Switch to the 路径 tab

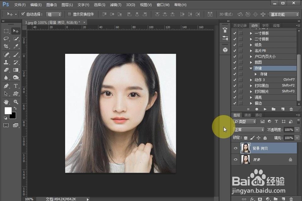click(259, 115)
